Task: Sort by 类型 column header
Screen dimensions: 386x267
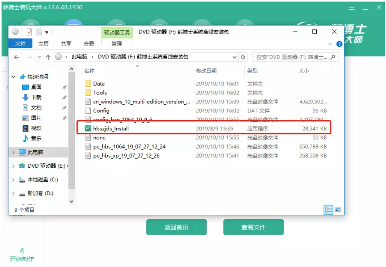Action: [253, 71]
